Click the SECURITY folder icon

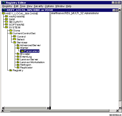(x=6, y=22)
